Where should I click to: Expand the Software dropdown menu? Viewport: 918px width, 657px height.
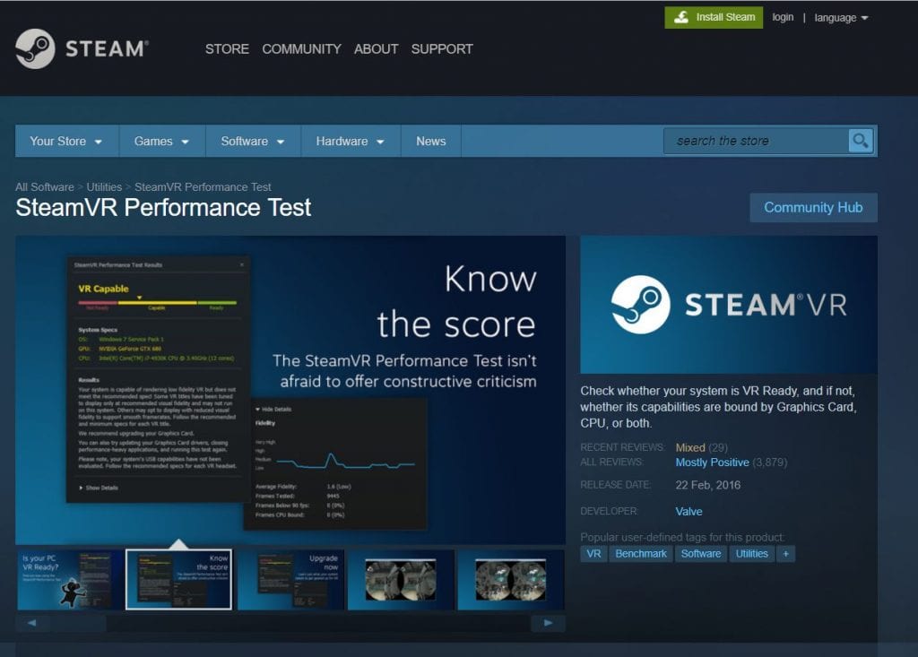(x=252, y=141)
